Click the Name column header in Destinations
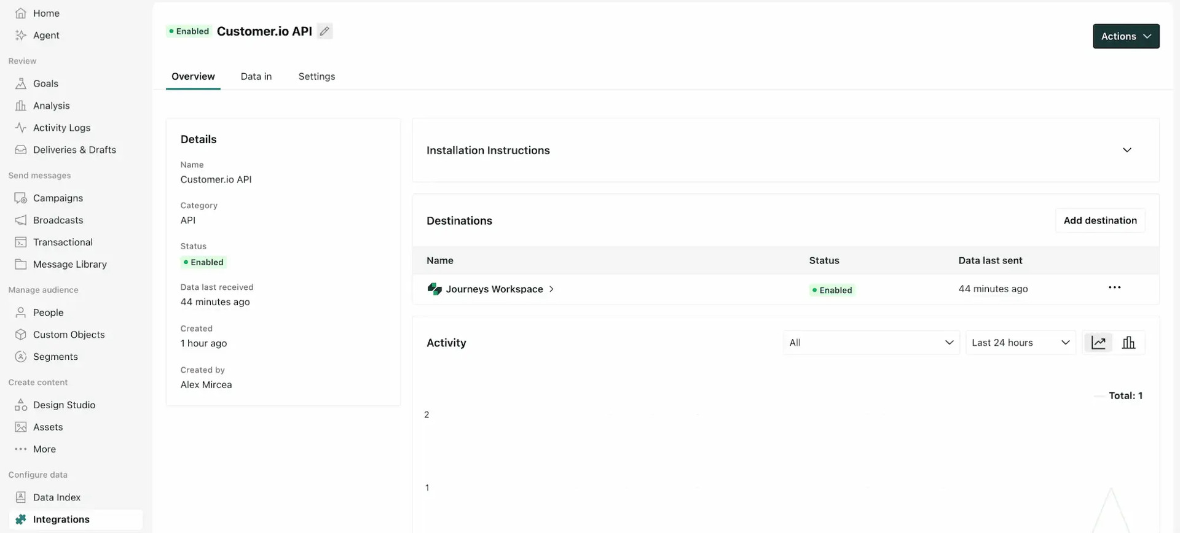The image size is (1180, 533). tap(440, 260)
